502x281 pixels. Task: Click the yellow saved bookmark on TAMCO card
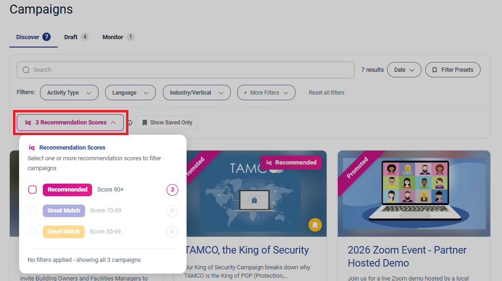[315, 225]
